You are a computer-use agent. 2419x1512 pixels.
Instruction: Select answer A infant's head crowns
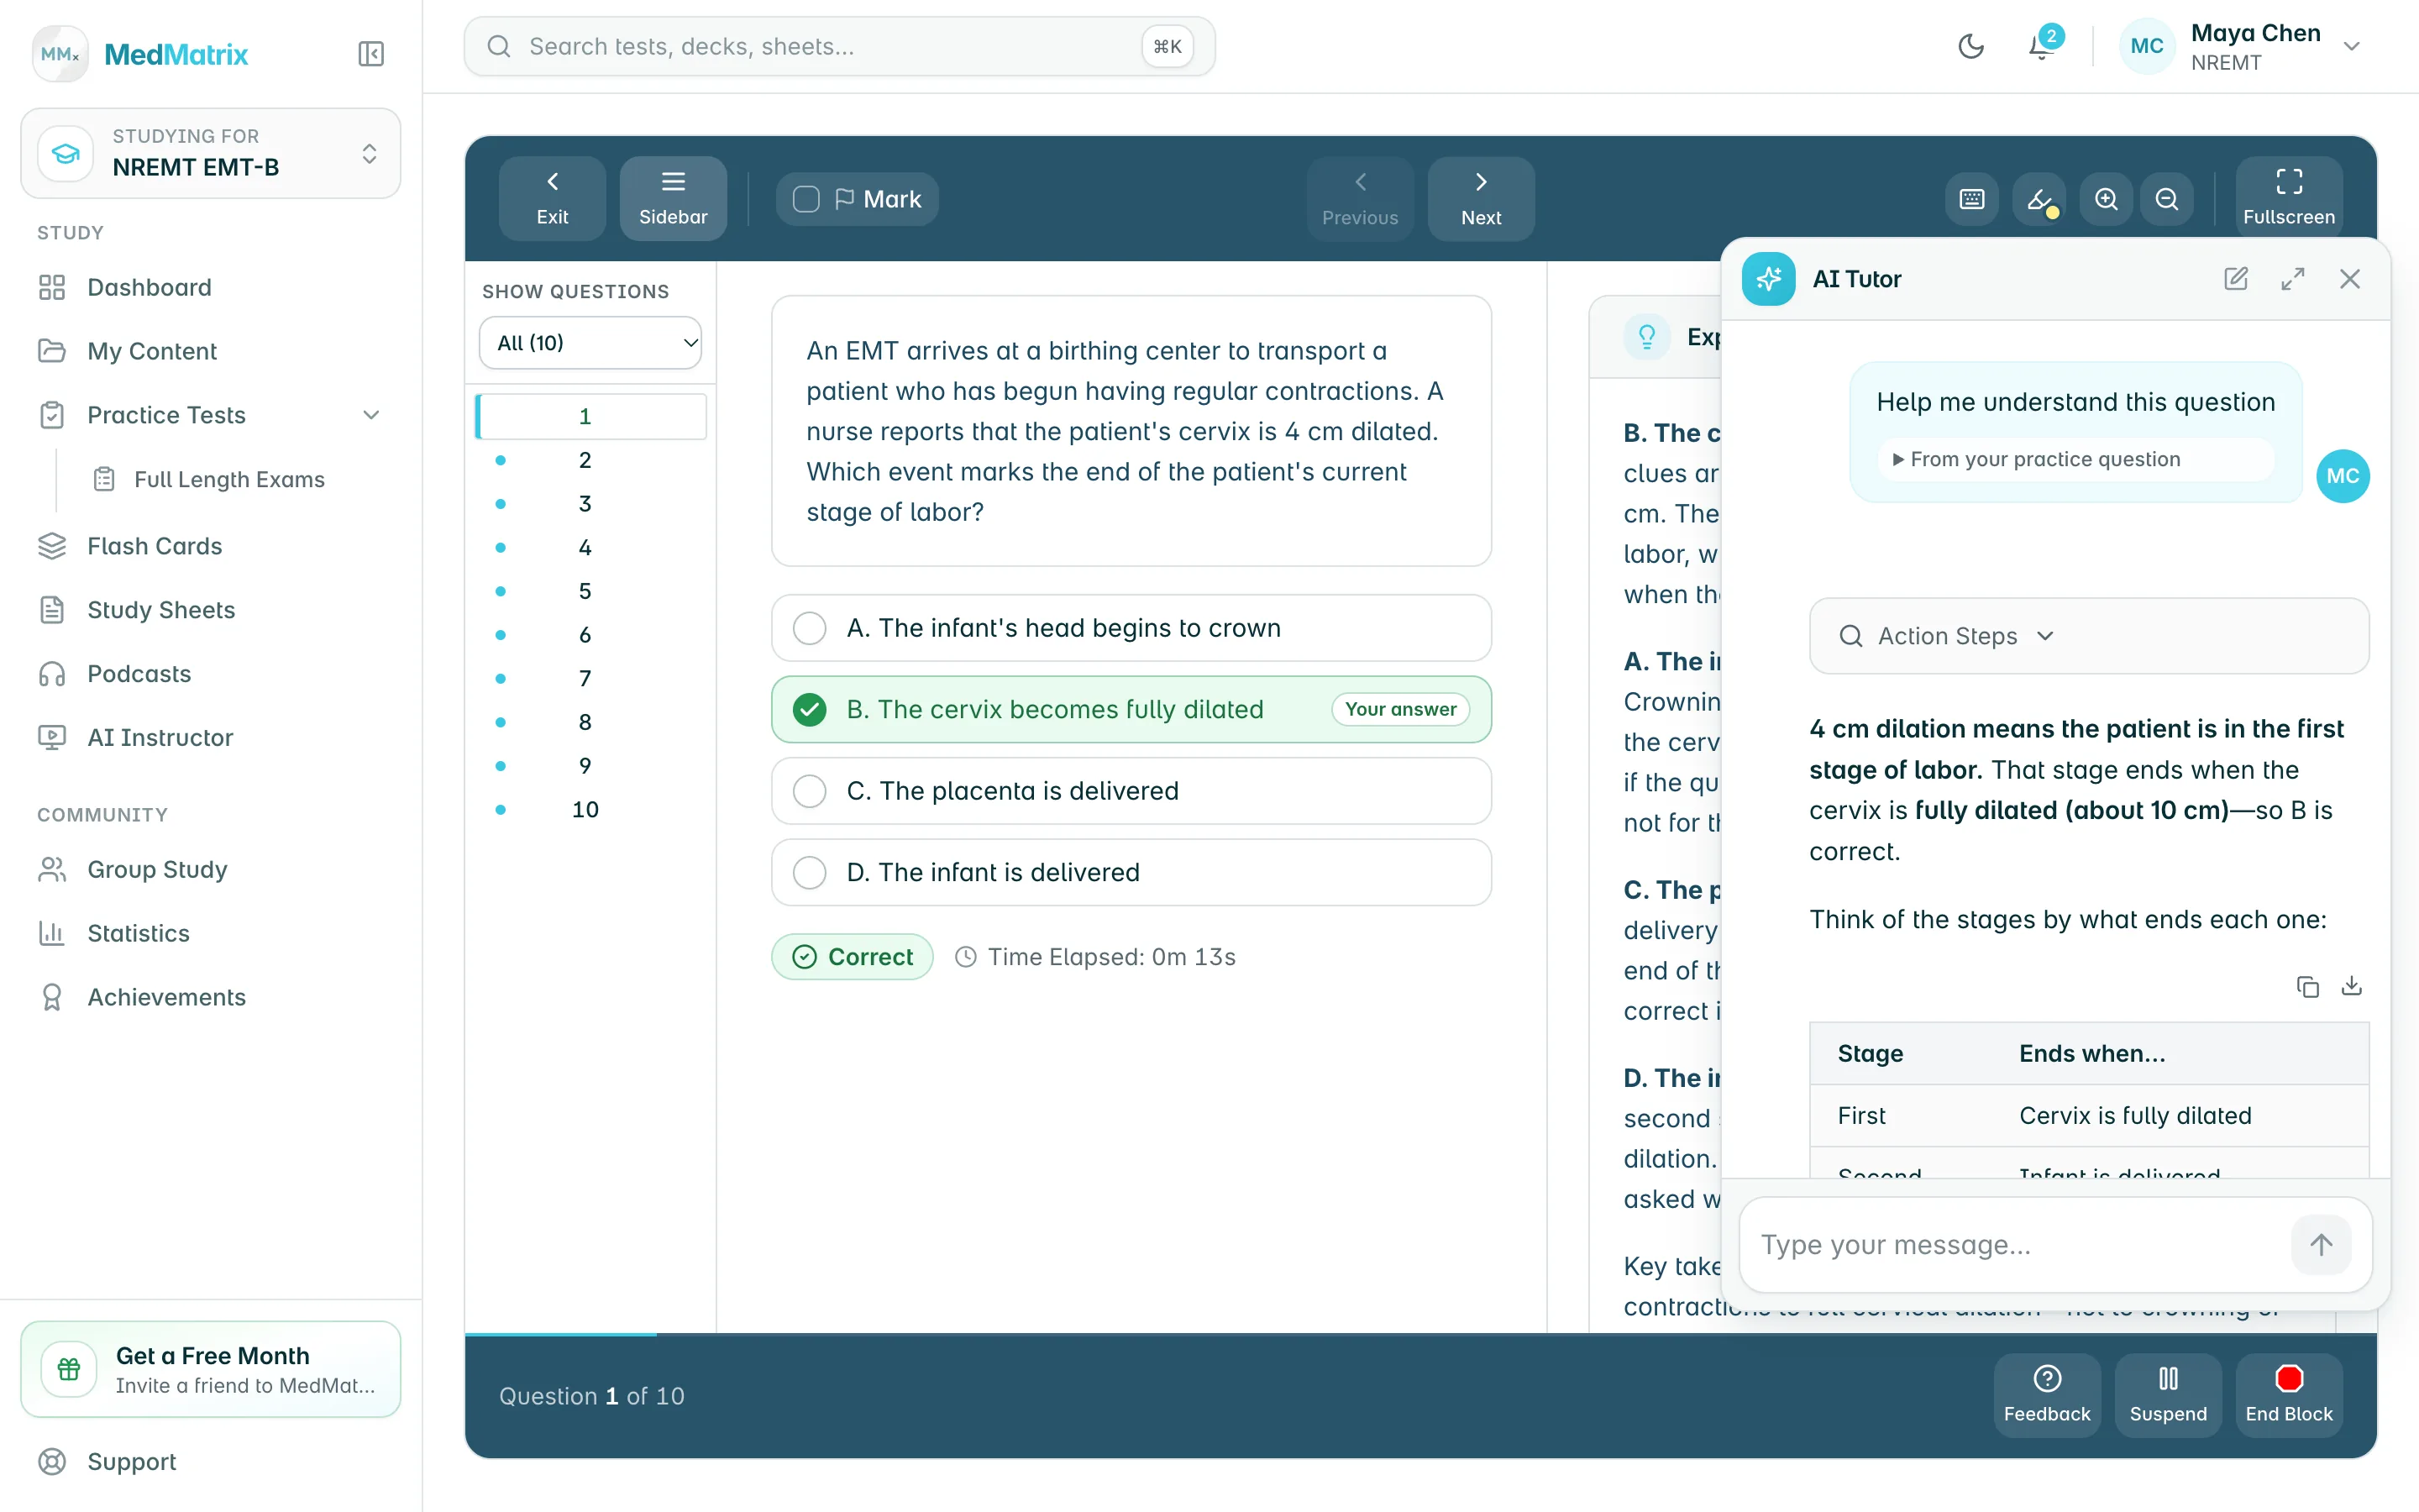[1131, 628]
